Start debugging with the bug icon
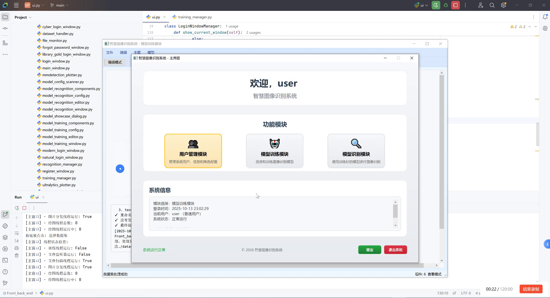This screenshot has height=298, width=550. [445, 5]
